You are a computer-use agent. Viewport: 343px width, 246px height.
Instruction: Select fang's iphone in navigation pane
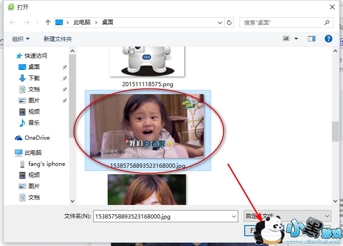coord(47,164)
